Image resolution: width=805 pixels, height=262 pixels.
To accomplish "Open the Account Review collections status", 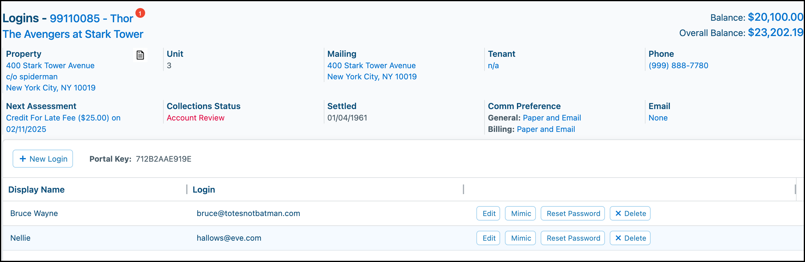I will [x=195, y=118].
